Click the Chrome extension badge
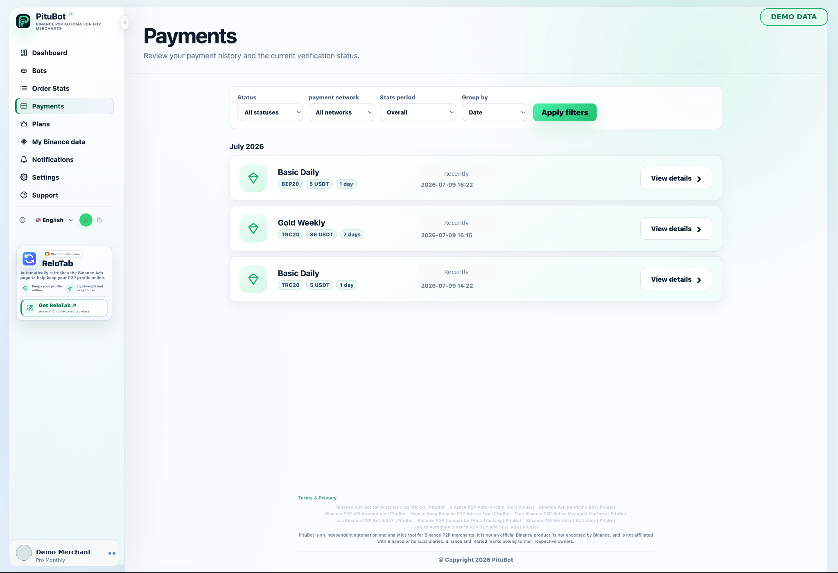 (63, 254)
